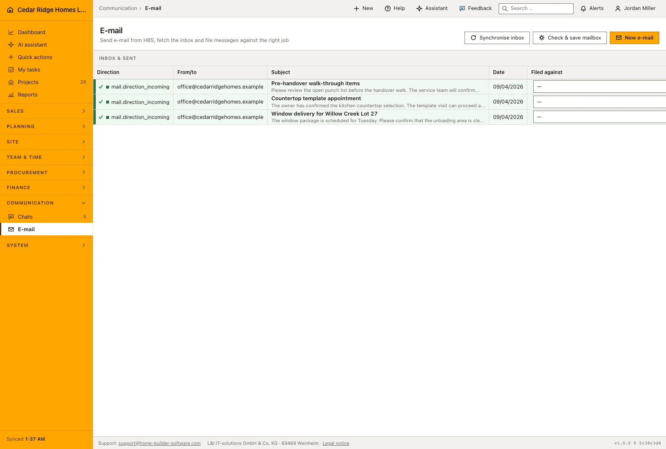666x449 pixels.
Task: Click the Chats speech bubble icon
Action: pyautogui.click(x=11, y=217)
